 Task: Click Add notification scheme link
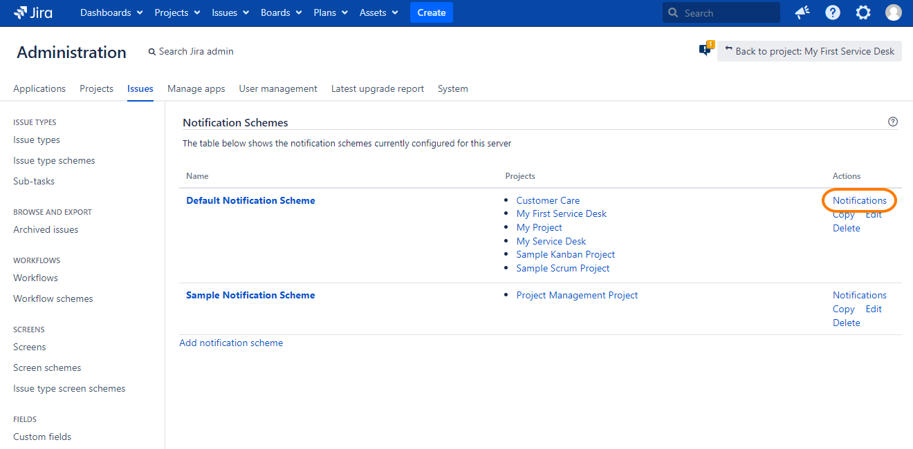231,343
